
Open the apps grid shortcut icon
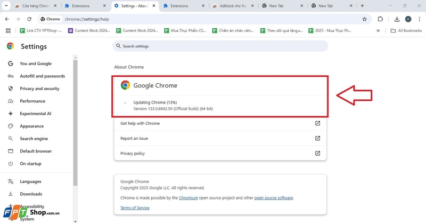click(8, 30)
